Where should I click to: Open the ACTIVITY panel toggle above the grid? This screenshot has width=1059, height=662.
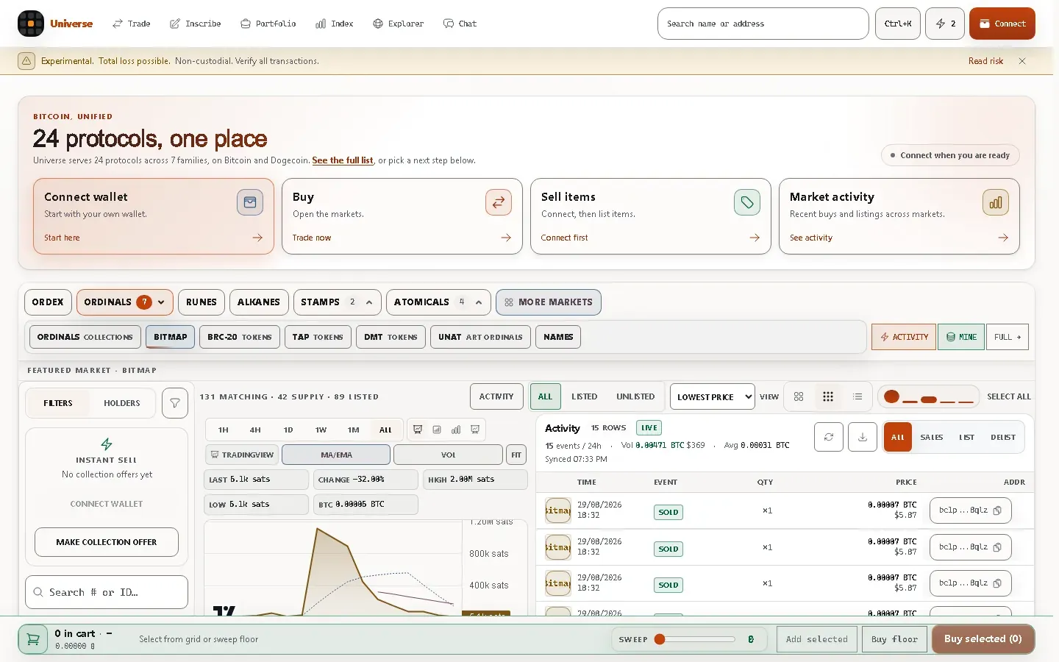496,396
